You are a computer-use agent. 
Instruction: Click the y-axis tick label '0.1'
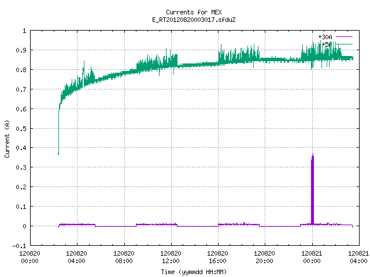click(x=21, y=207)
